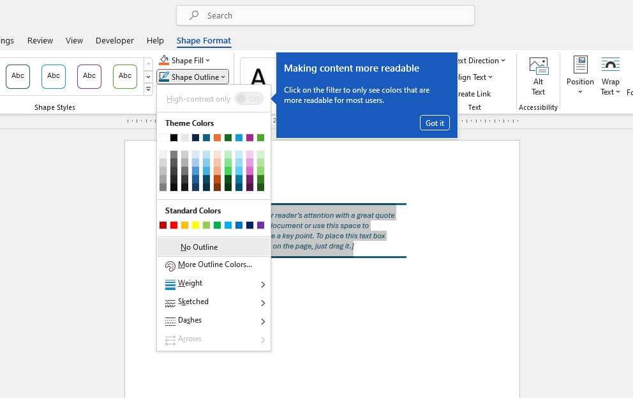Click the More Outline Colors palette icon
This screenshot has height=398, width=633.
[x=170, y=264]
